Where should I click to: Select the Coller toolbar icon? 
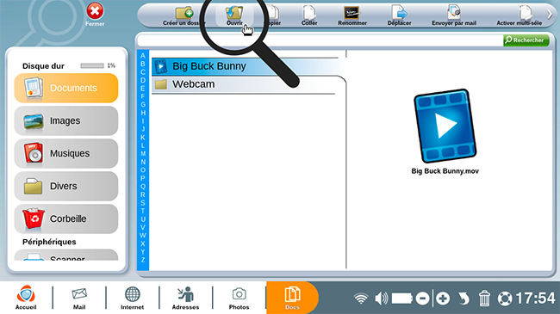[309, 13]
